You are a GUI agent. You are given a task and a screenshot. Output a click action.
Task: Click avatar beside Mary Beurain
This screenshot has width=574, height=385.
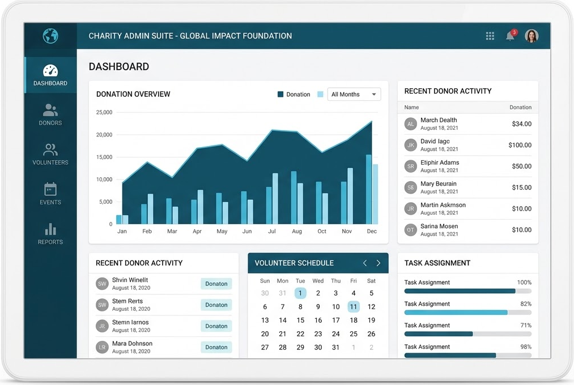coord(411,187)
